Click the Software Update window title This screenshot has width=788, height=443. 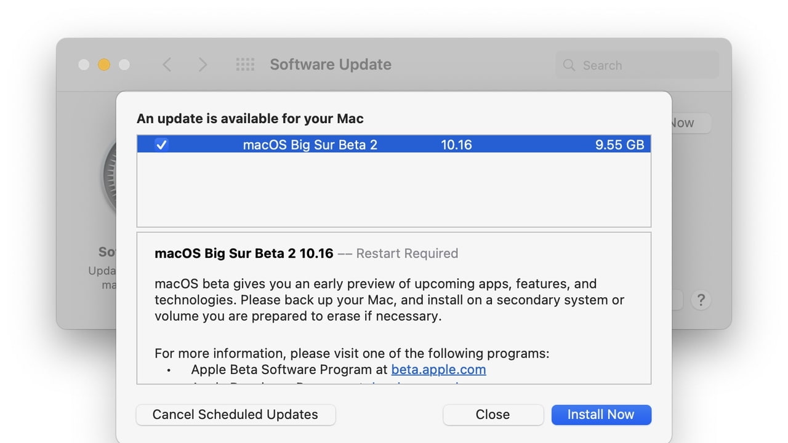click(x=331, y=65)
